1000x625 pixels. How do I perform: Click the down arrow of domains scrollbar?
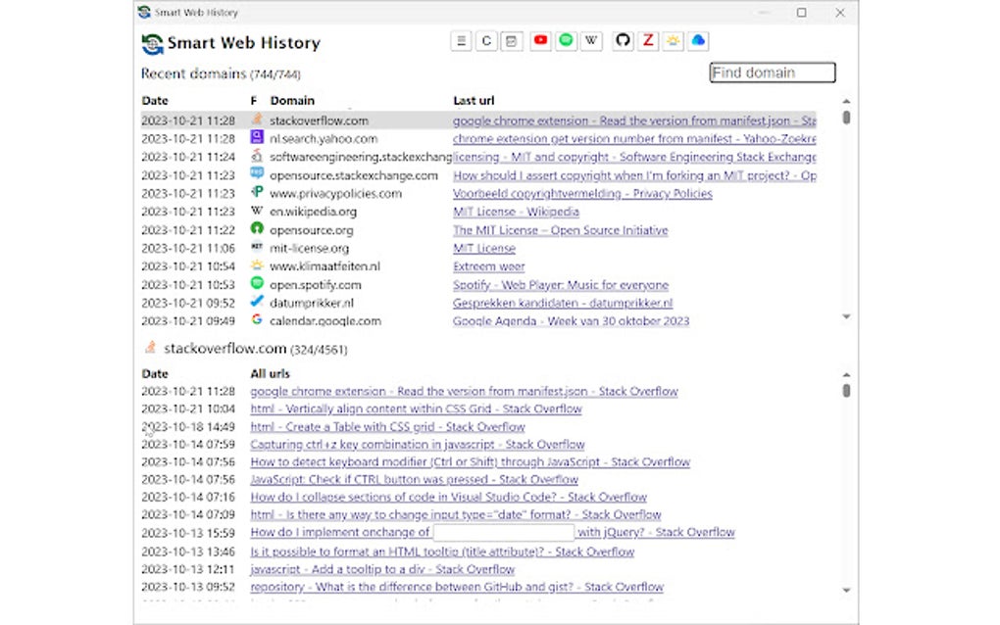(x=845, y=317)
